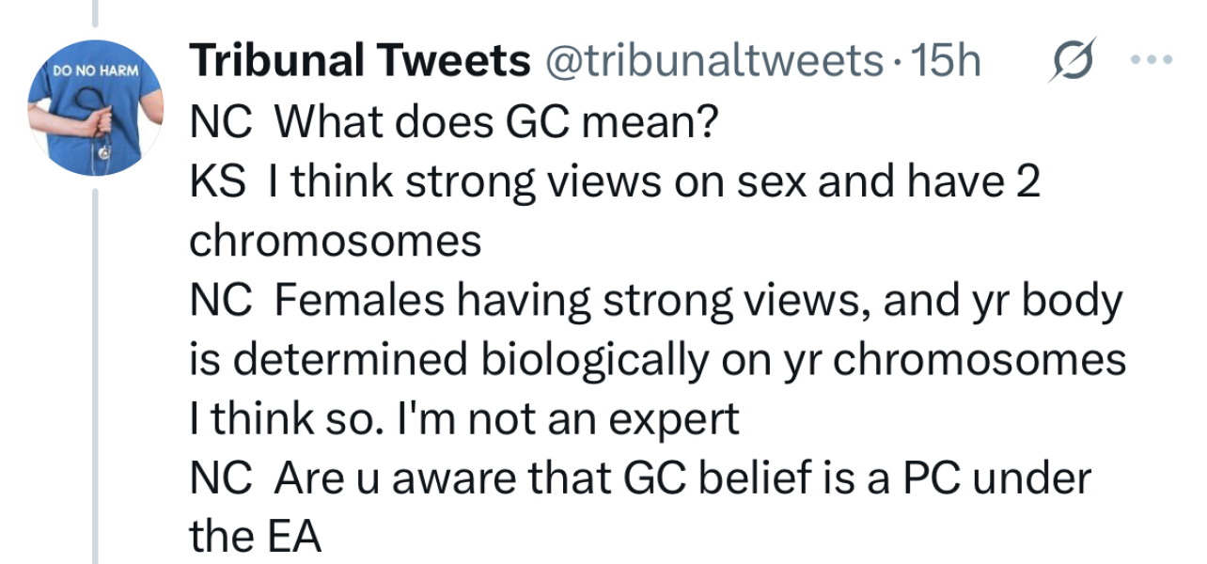1207x564 pixels.
Task: Click the thread connector line below avatar
Action: tap(95, 376)
